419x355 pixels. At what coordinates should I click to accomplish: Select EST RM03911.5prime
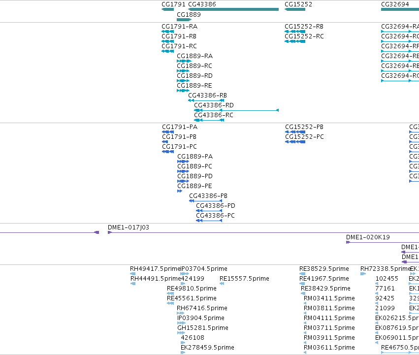click(329, 338)
